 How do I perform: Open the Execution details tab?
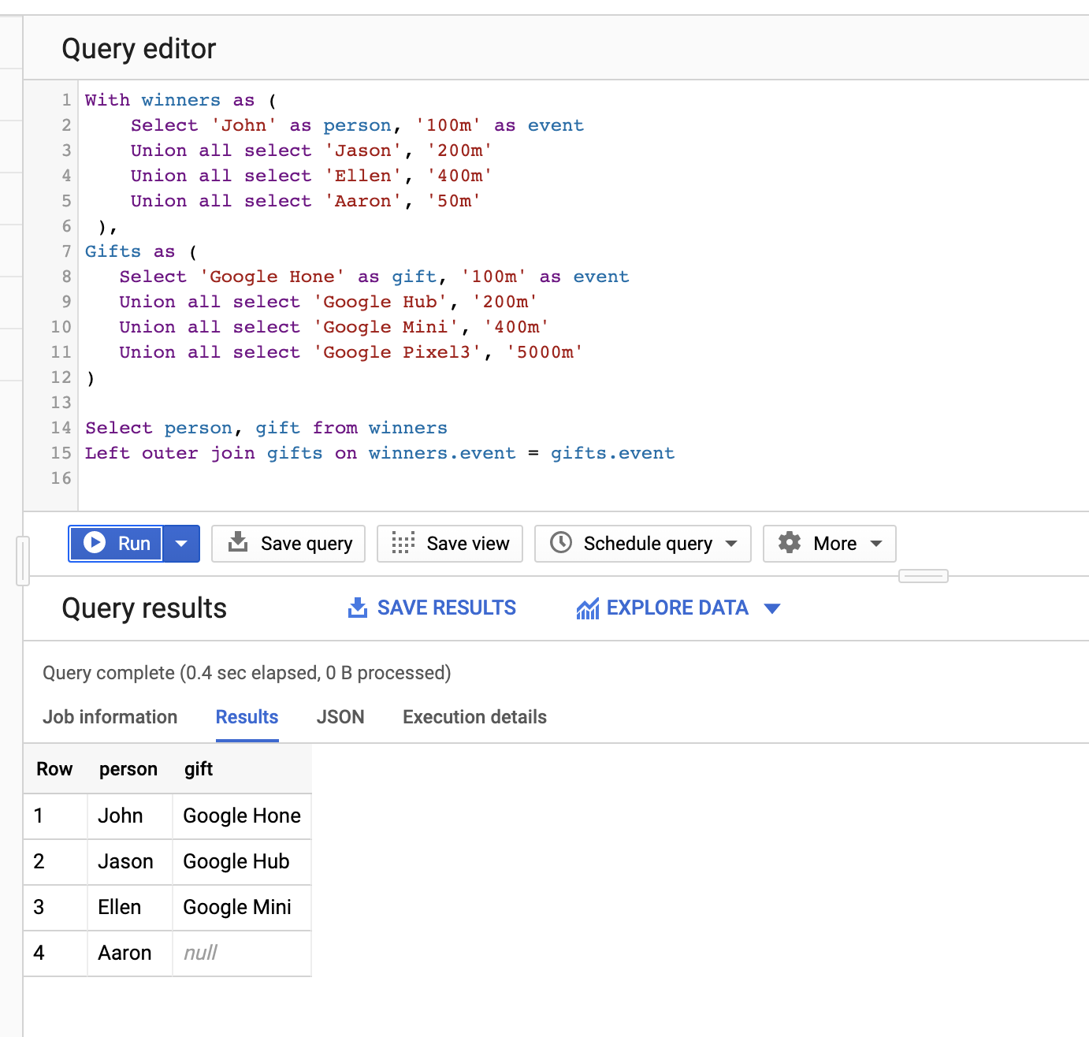(x=474, y=717)
